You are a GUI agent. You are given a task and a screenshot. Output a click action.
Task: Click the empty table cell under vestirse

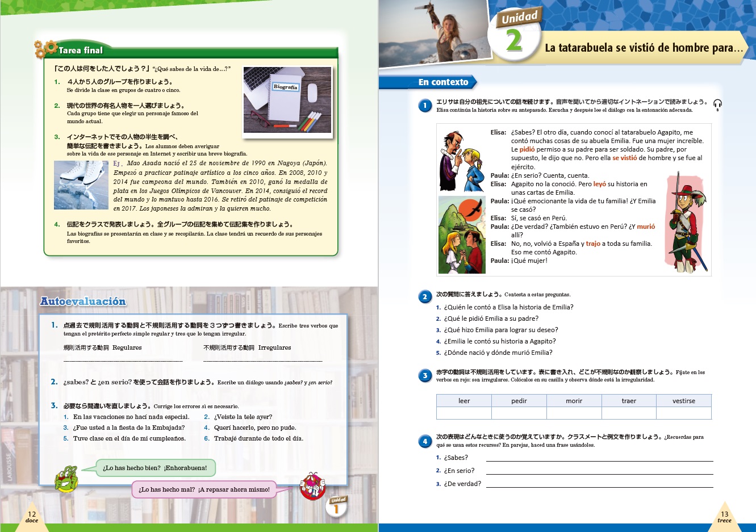(683, 413)
